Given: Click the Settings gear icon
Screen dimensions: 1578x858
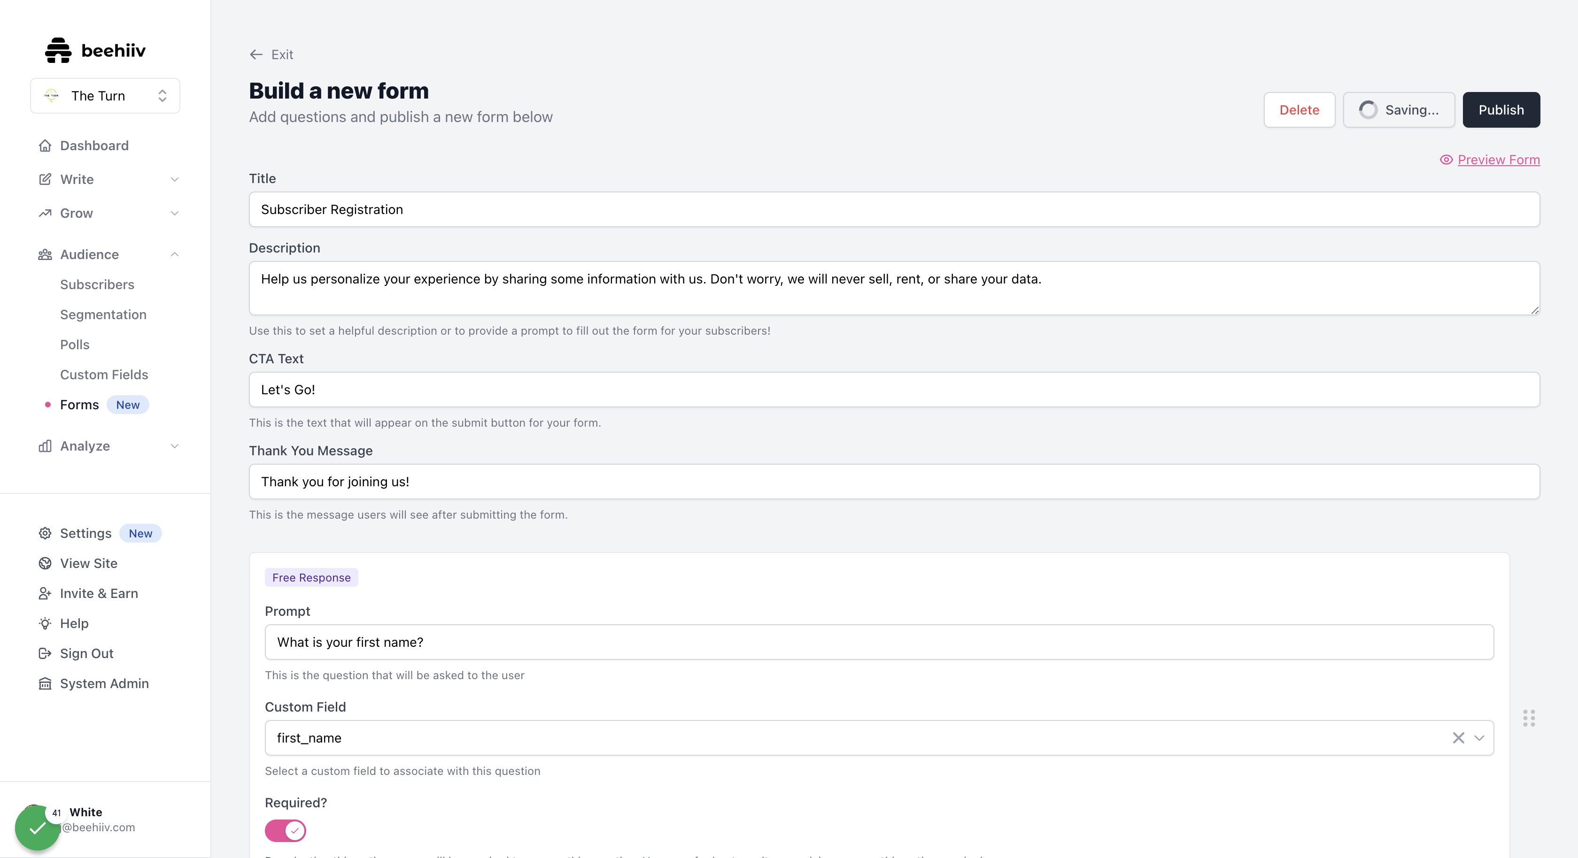Looking at the screenshot, I should click(x=45, y=533).
